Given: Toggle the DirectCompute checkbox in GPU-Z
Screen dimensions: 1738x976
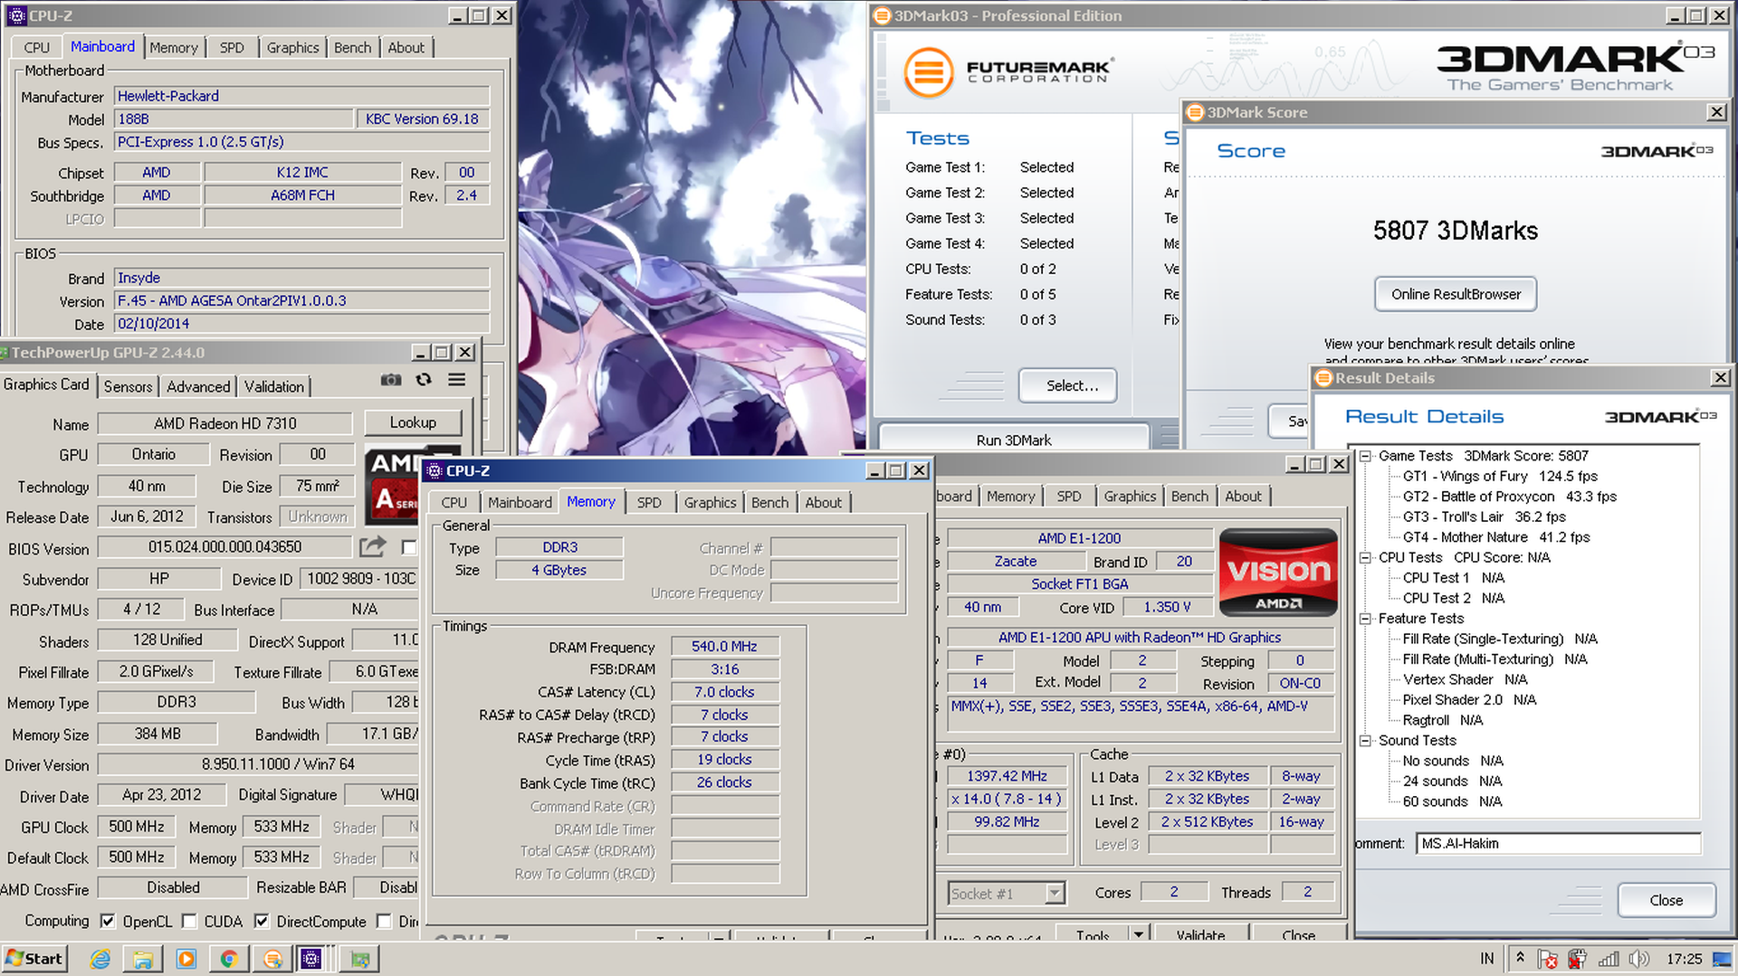Looking at the screenshot, I should [262, 921].
